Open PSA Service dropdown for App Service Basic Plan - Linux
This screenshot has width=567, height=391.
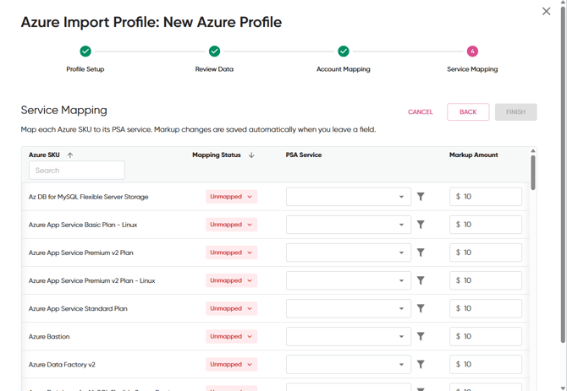[x=348, y=225]
